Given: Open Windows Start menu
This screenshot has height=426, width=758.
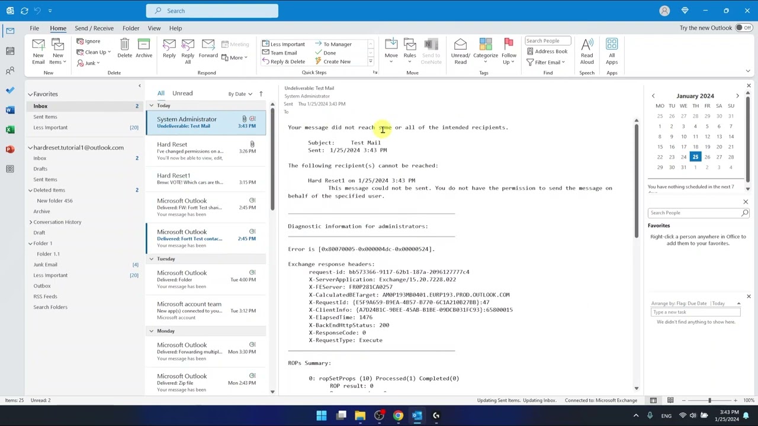Looking at the screenshot, I should [322, 415].
